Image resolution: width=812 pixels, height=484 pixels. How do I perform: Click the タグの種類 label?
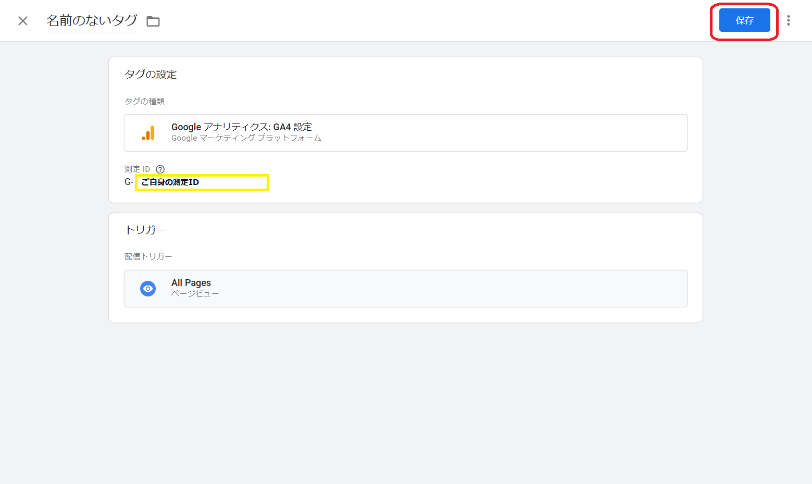144,101
